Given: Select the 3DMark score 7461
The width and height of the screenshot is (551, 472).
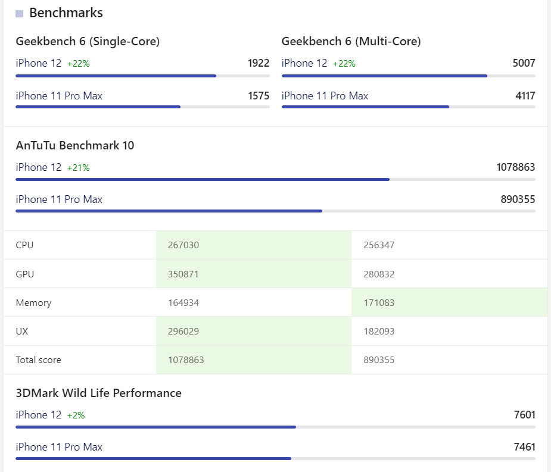Looking at the screenshot, I should (x=525, y=447).
